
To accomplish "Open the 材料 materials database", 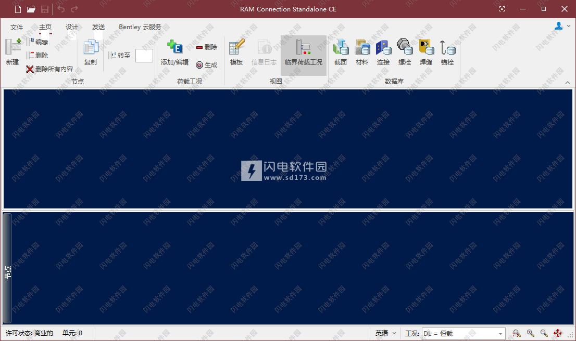I will (362, 53).
